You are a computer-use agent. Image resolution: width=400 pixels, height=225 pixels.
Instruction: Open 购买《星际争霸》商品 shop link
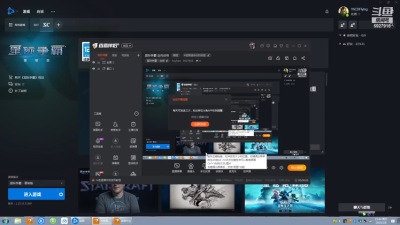[x=26, y=77]
